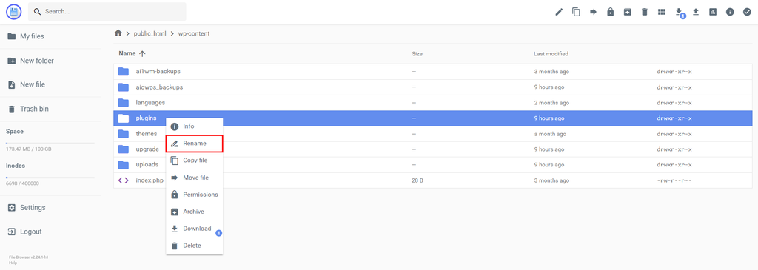Switch view with the grid icon
Viewport: 758px width, 270px height.
(x=661, y=12)
